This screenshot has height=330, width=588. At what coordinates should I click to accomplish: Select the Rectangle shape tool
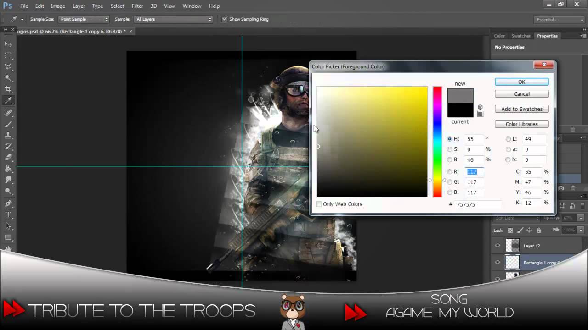[8, 237]
